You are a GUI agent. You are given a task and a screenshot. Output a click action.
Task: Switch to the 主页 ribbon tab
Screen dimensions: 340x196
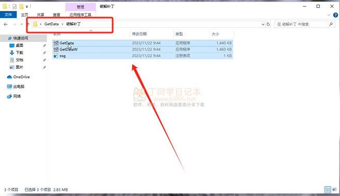tap(24, 15)
